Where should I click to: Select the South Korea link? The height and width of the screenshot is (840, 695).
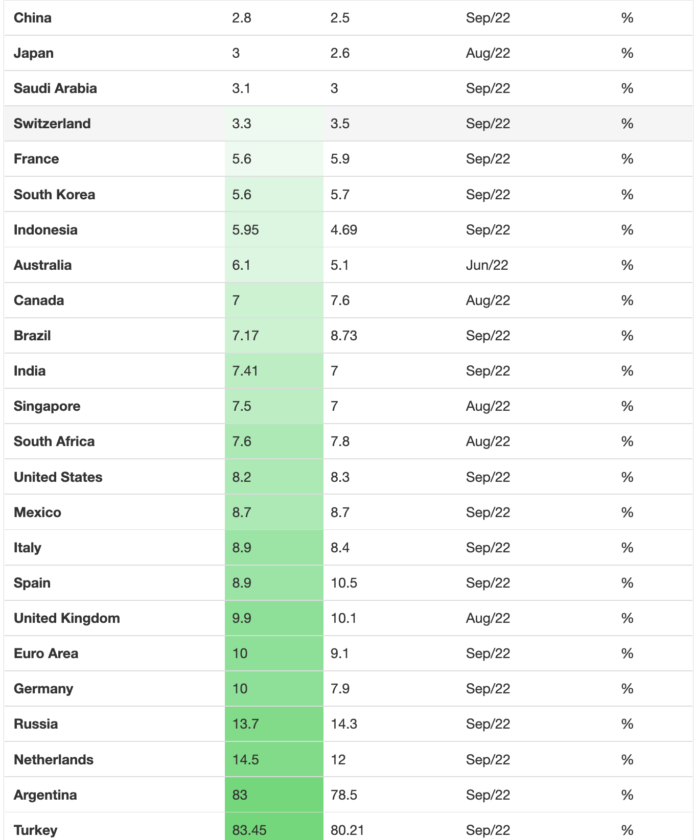[54, 195]
